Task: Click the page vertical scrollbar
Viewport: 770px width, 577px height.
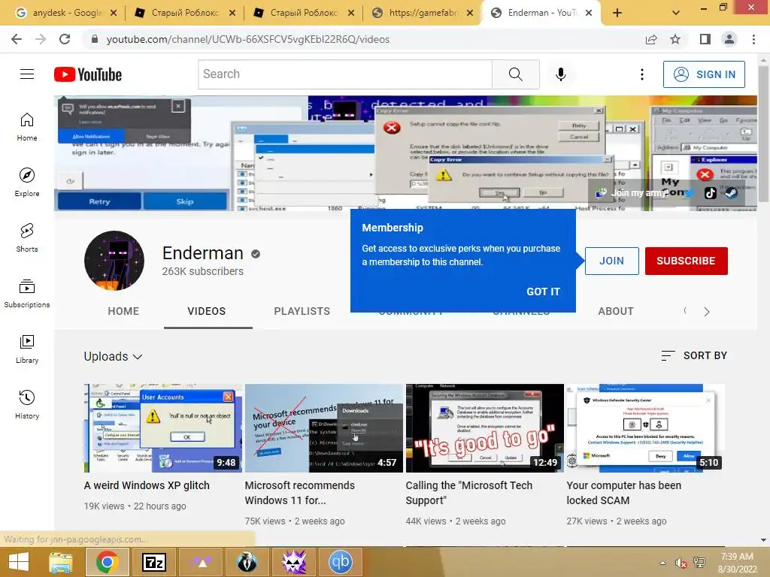Action: pyautogui.click(x=763, y=135)
